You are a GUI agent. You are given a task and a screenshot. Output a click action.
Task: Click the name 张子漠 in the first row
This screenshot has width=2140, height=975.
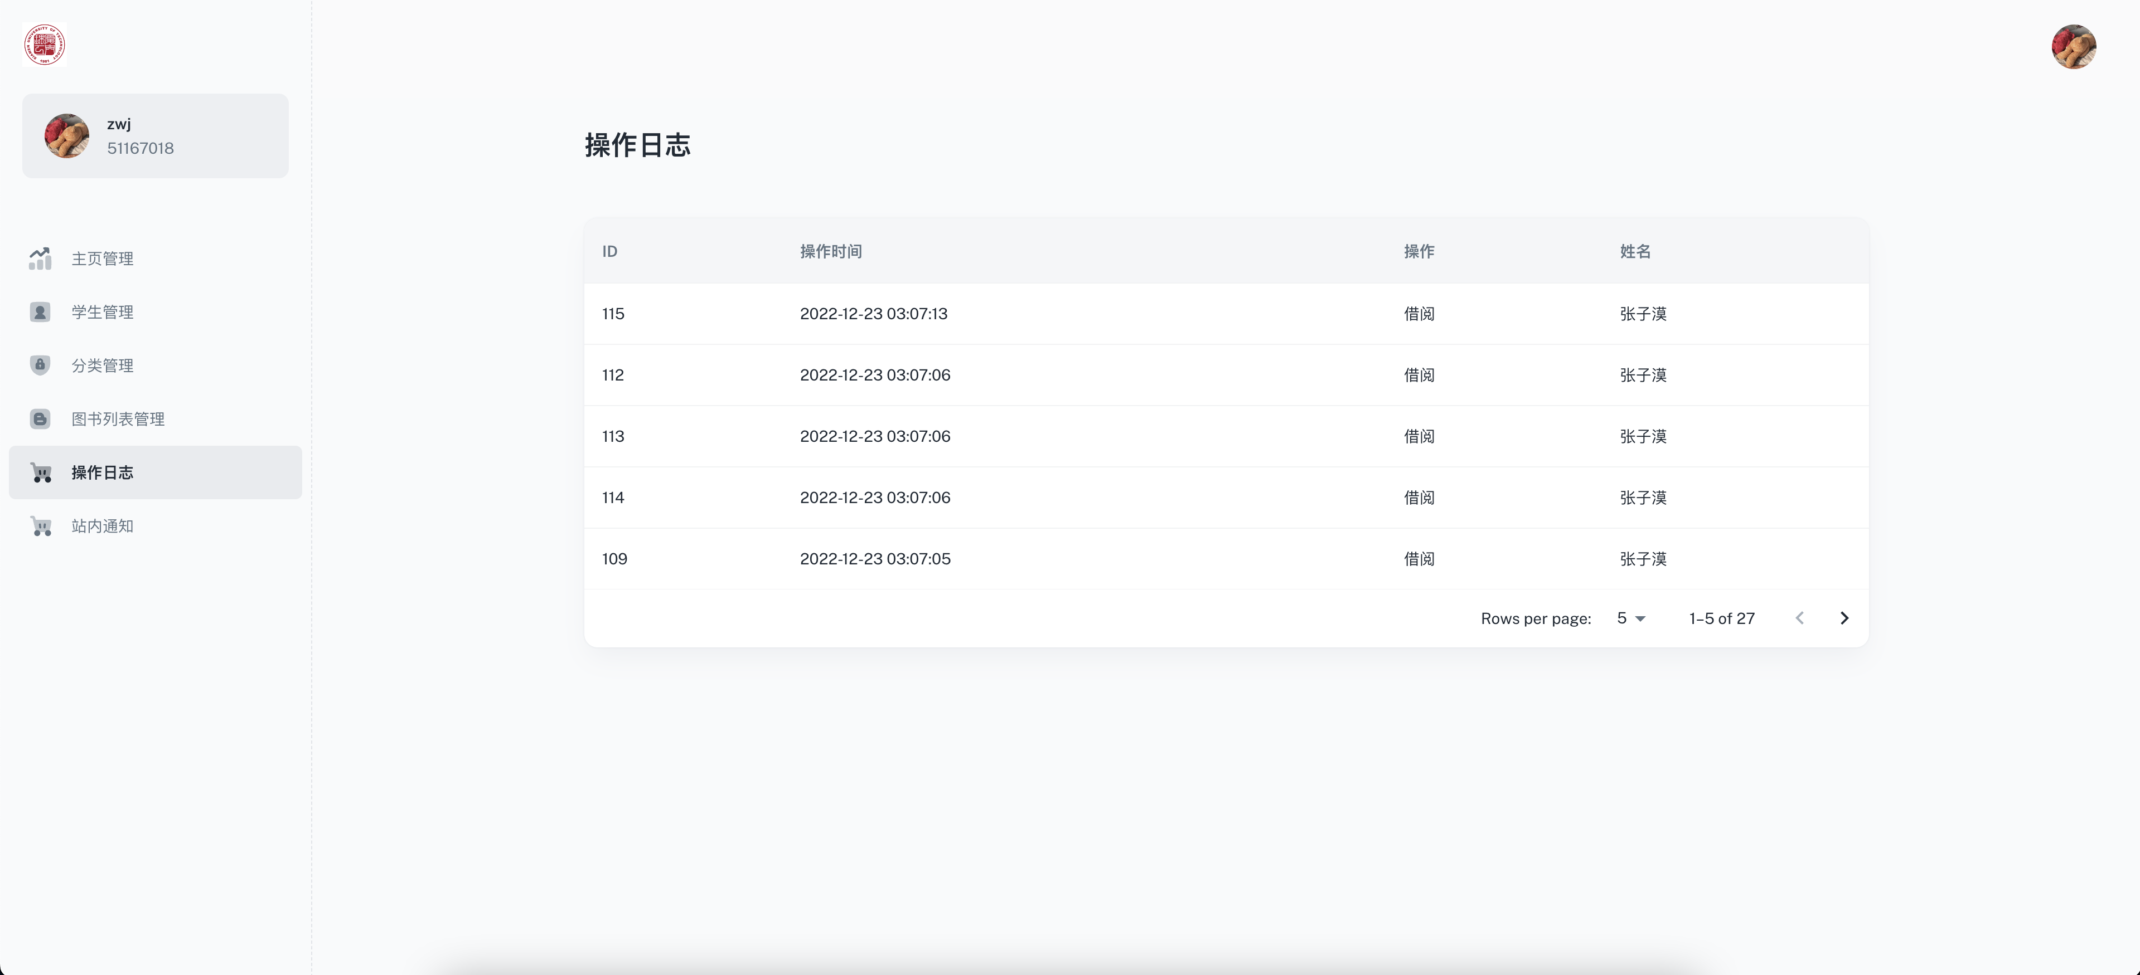coord(1643,314)
